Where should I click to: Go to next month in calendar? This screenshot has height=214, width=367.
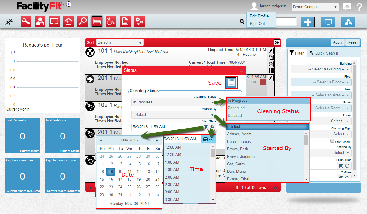(x=157, y=140)
